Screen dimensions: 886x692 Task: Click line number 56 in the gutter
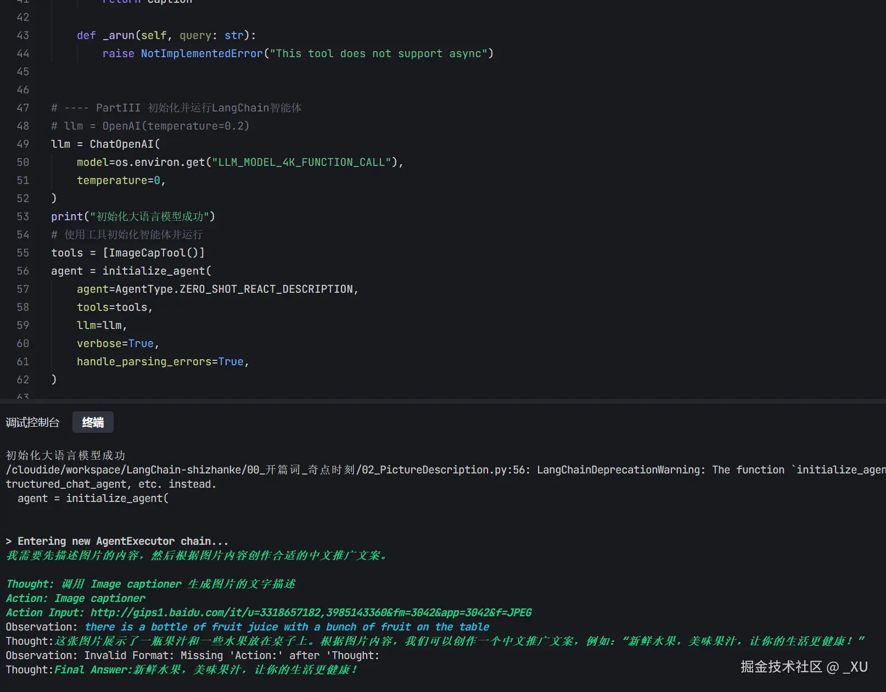tap(23, 271)
